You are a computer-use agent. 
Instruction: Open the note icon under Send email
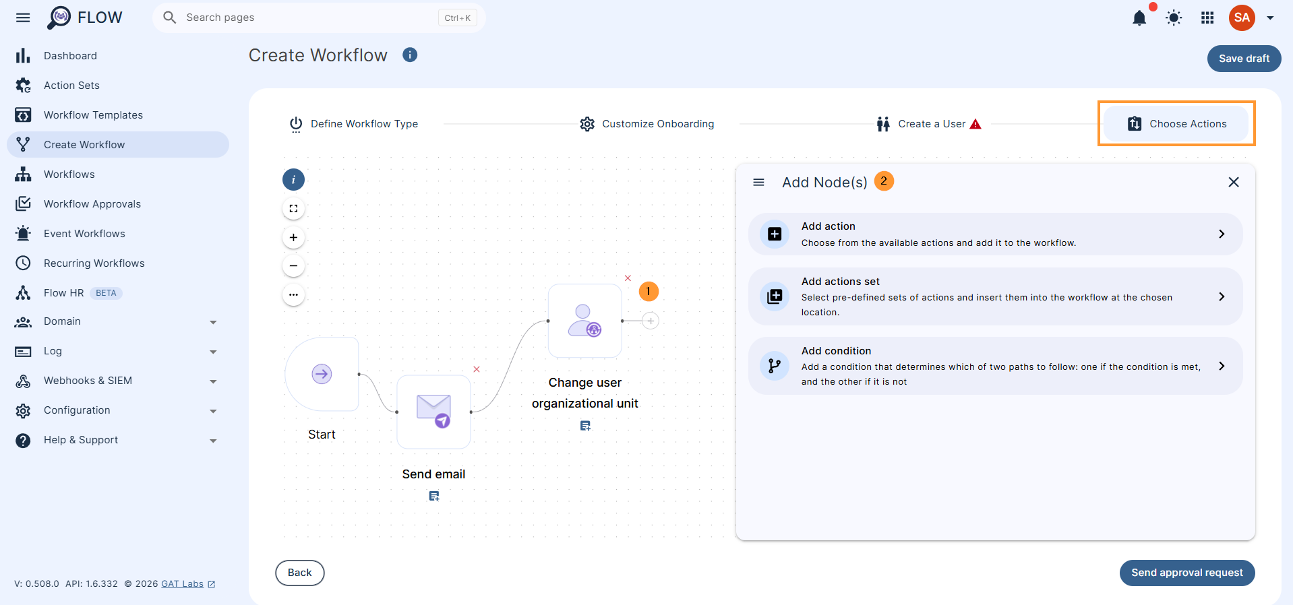[x=434, y=497]
